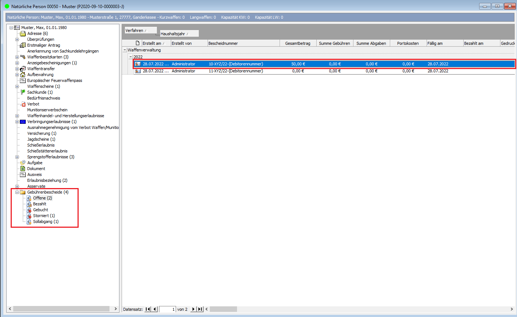The height and width of the screenshot is (317, 517).
Task: Click the icon of row 11-XYZ/22
Action: 138,71
